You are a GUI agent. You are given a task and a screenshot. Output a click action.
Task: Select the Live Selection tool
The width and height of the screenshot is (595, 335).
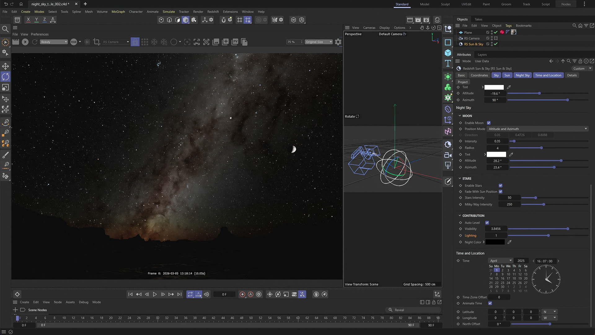(5, 42)
